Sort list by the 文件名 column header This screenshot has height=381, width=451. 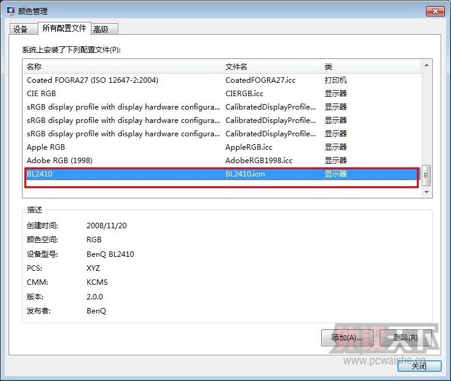(271, 67)
